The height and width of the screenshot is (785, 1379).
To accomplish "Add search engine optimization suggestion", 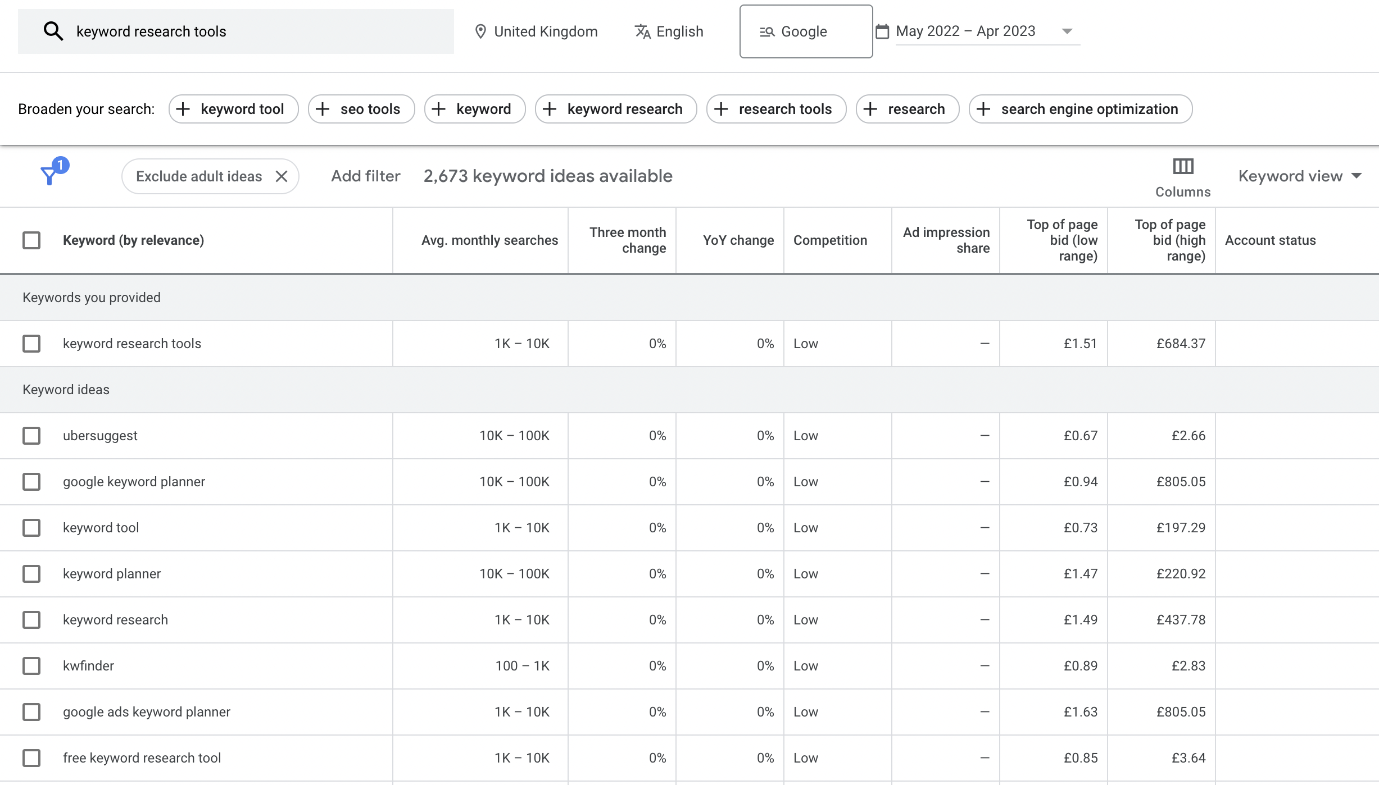I will click(x=1080, y=109).
